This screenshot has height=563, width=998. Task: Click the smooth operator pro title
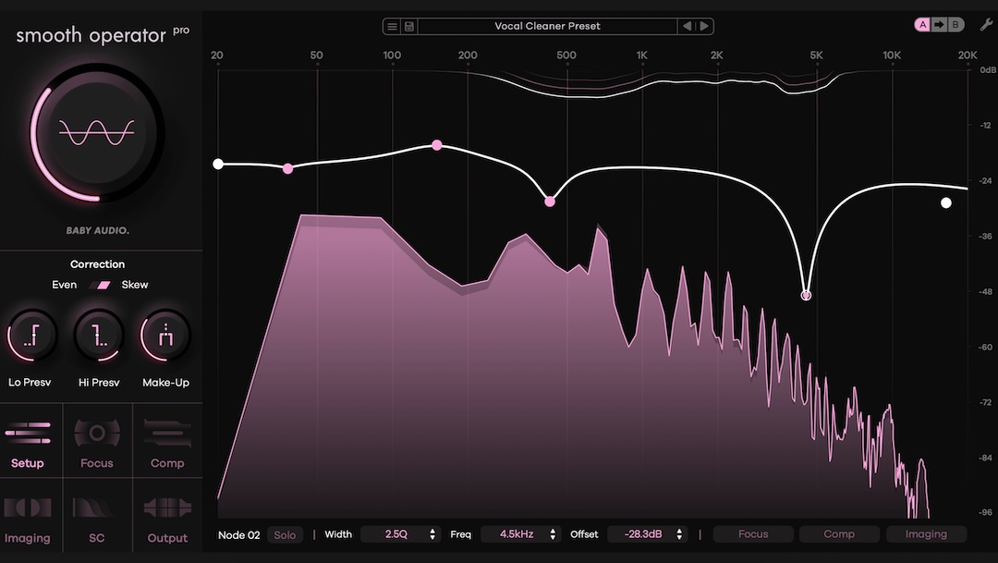[102, 35]
